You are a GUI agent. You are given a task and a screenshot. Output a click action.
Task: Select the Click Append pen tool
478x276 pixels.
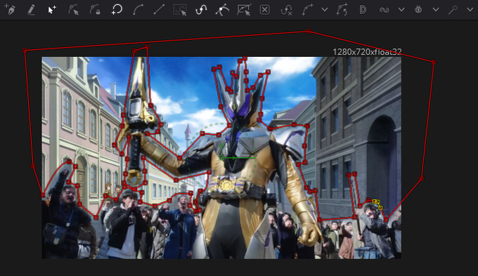tap(10, 10)
